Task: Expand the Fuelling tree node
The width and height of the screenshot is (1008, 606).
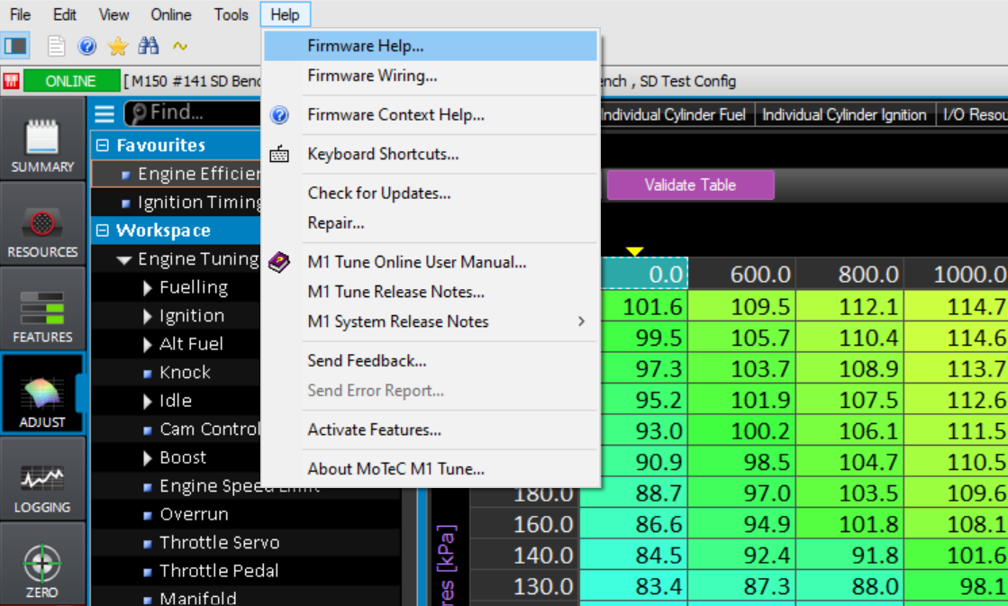Action: [148, 288]
